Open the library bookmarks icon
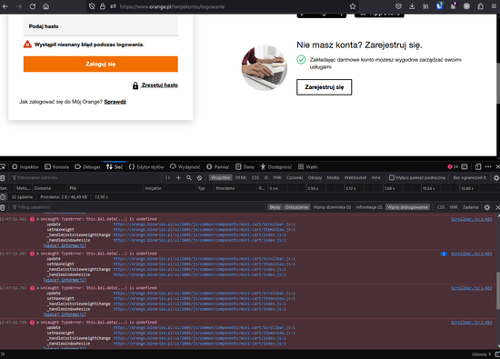 tap(425, 6)
